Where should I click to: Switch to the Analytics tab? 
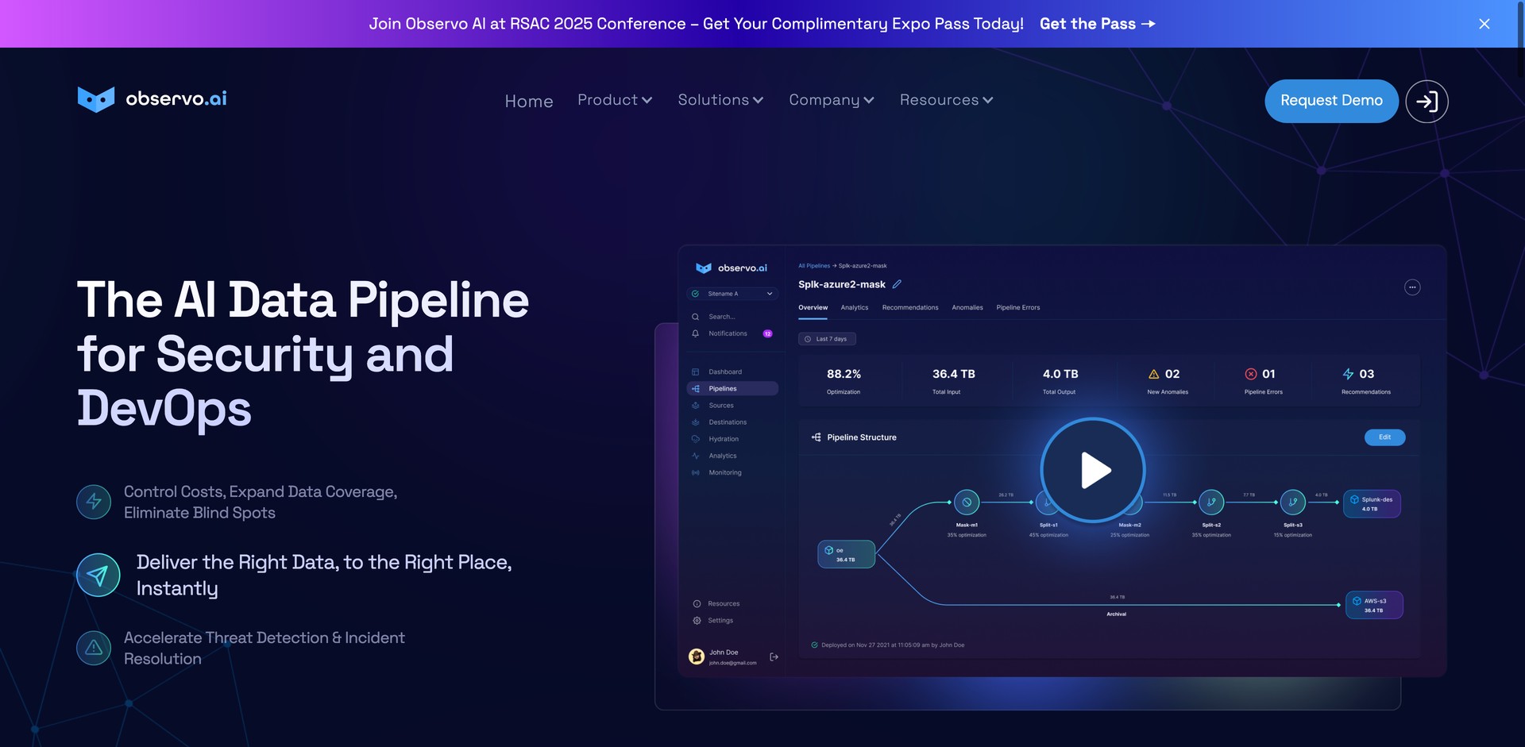[855, 308]
